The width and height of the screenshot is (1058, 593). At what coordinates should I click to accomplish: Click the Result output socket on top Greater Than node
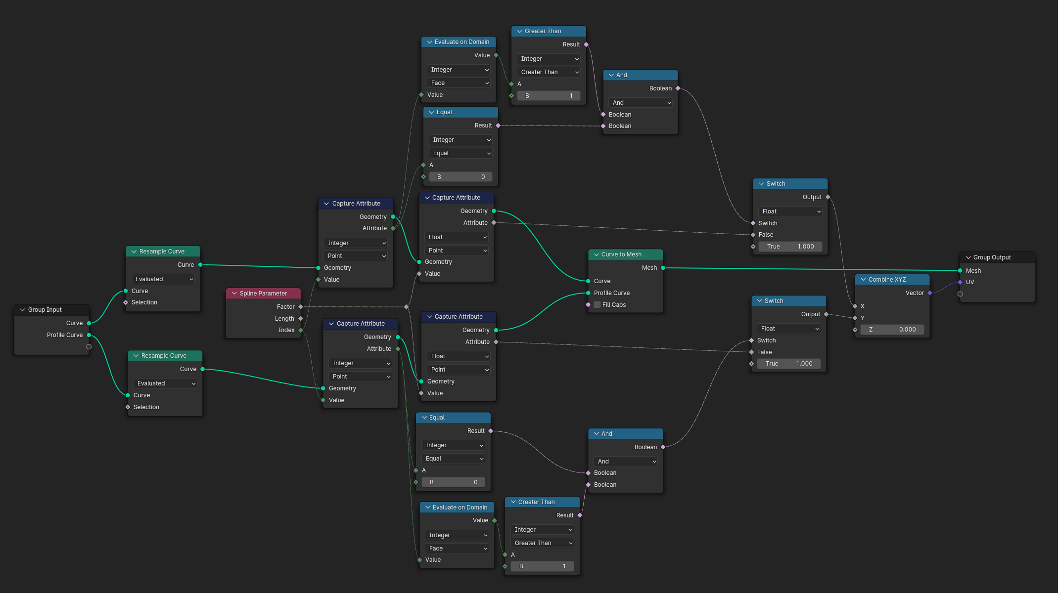point(586,44)
